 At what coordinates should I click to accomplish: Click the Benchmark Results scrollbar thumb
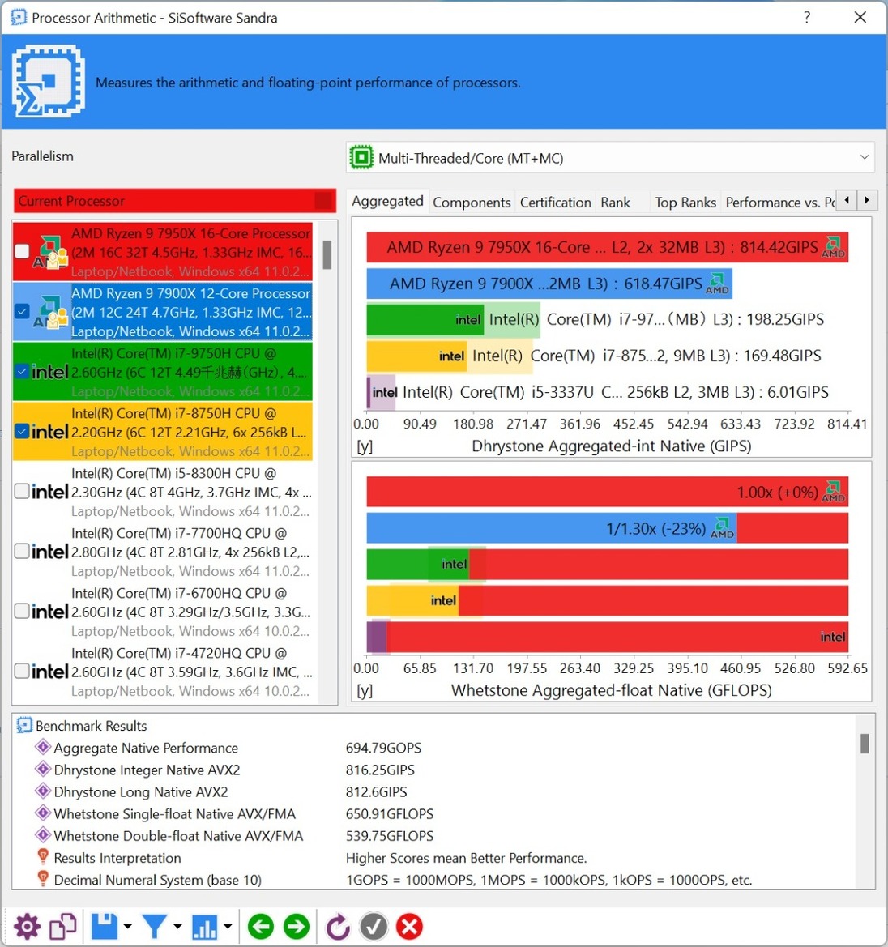[x=865, y=744]
